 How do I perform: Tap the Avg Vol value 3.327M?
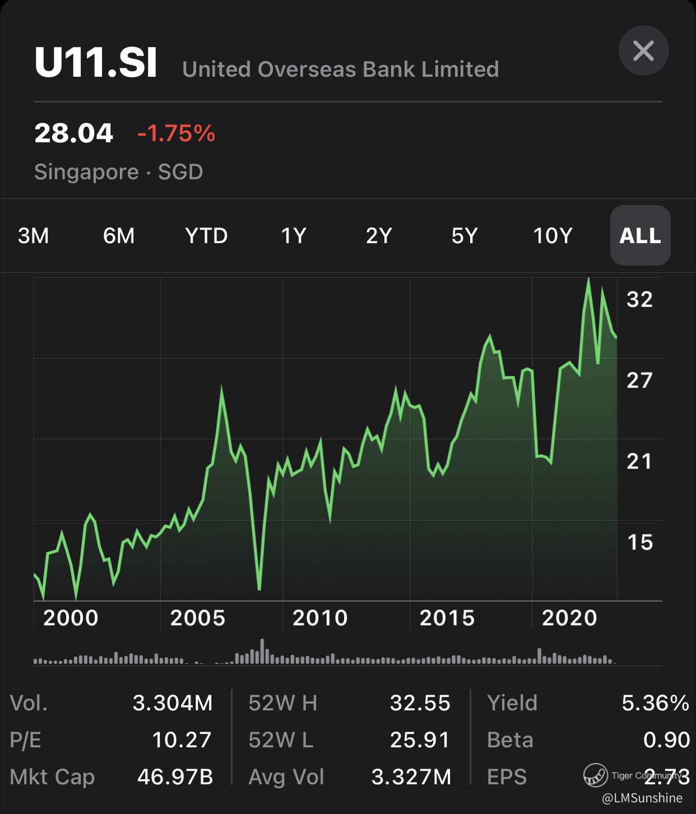coord(411,776)
